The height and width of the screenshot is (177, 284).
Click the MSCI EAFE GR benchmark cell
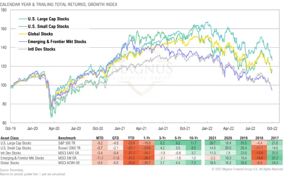coord(69,153)
